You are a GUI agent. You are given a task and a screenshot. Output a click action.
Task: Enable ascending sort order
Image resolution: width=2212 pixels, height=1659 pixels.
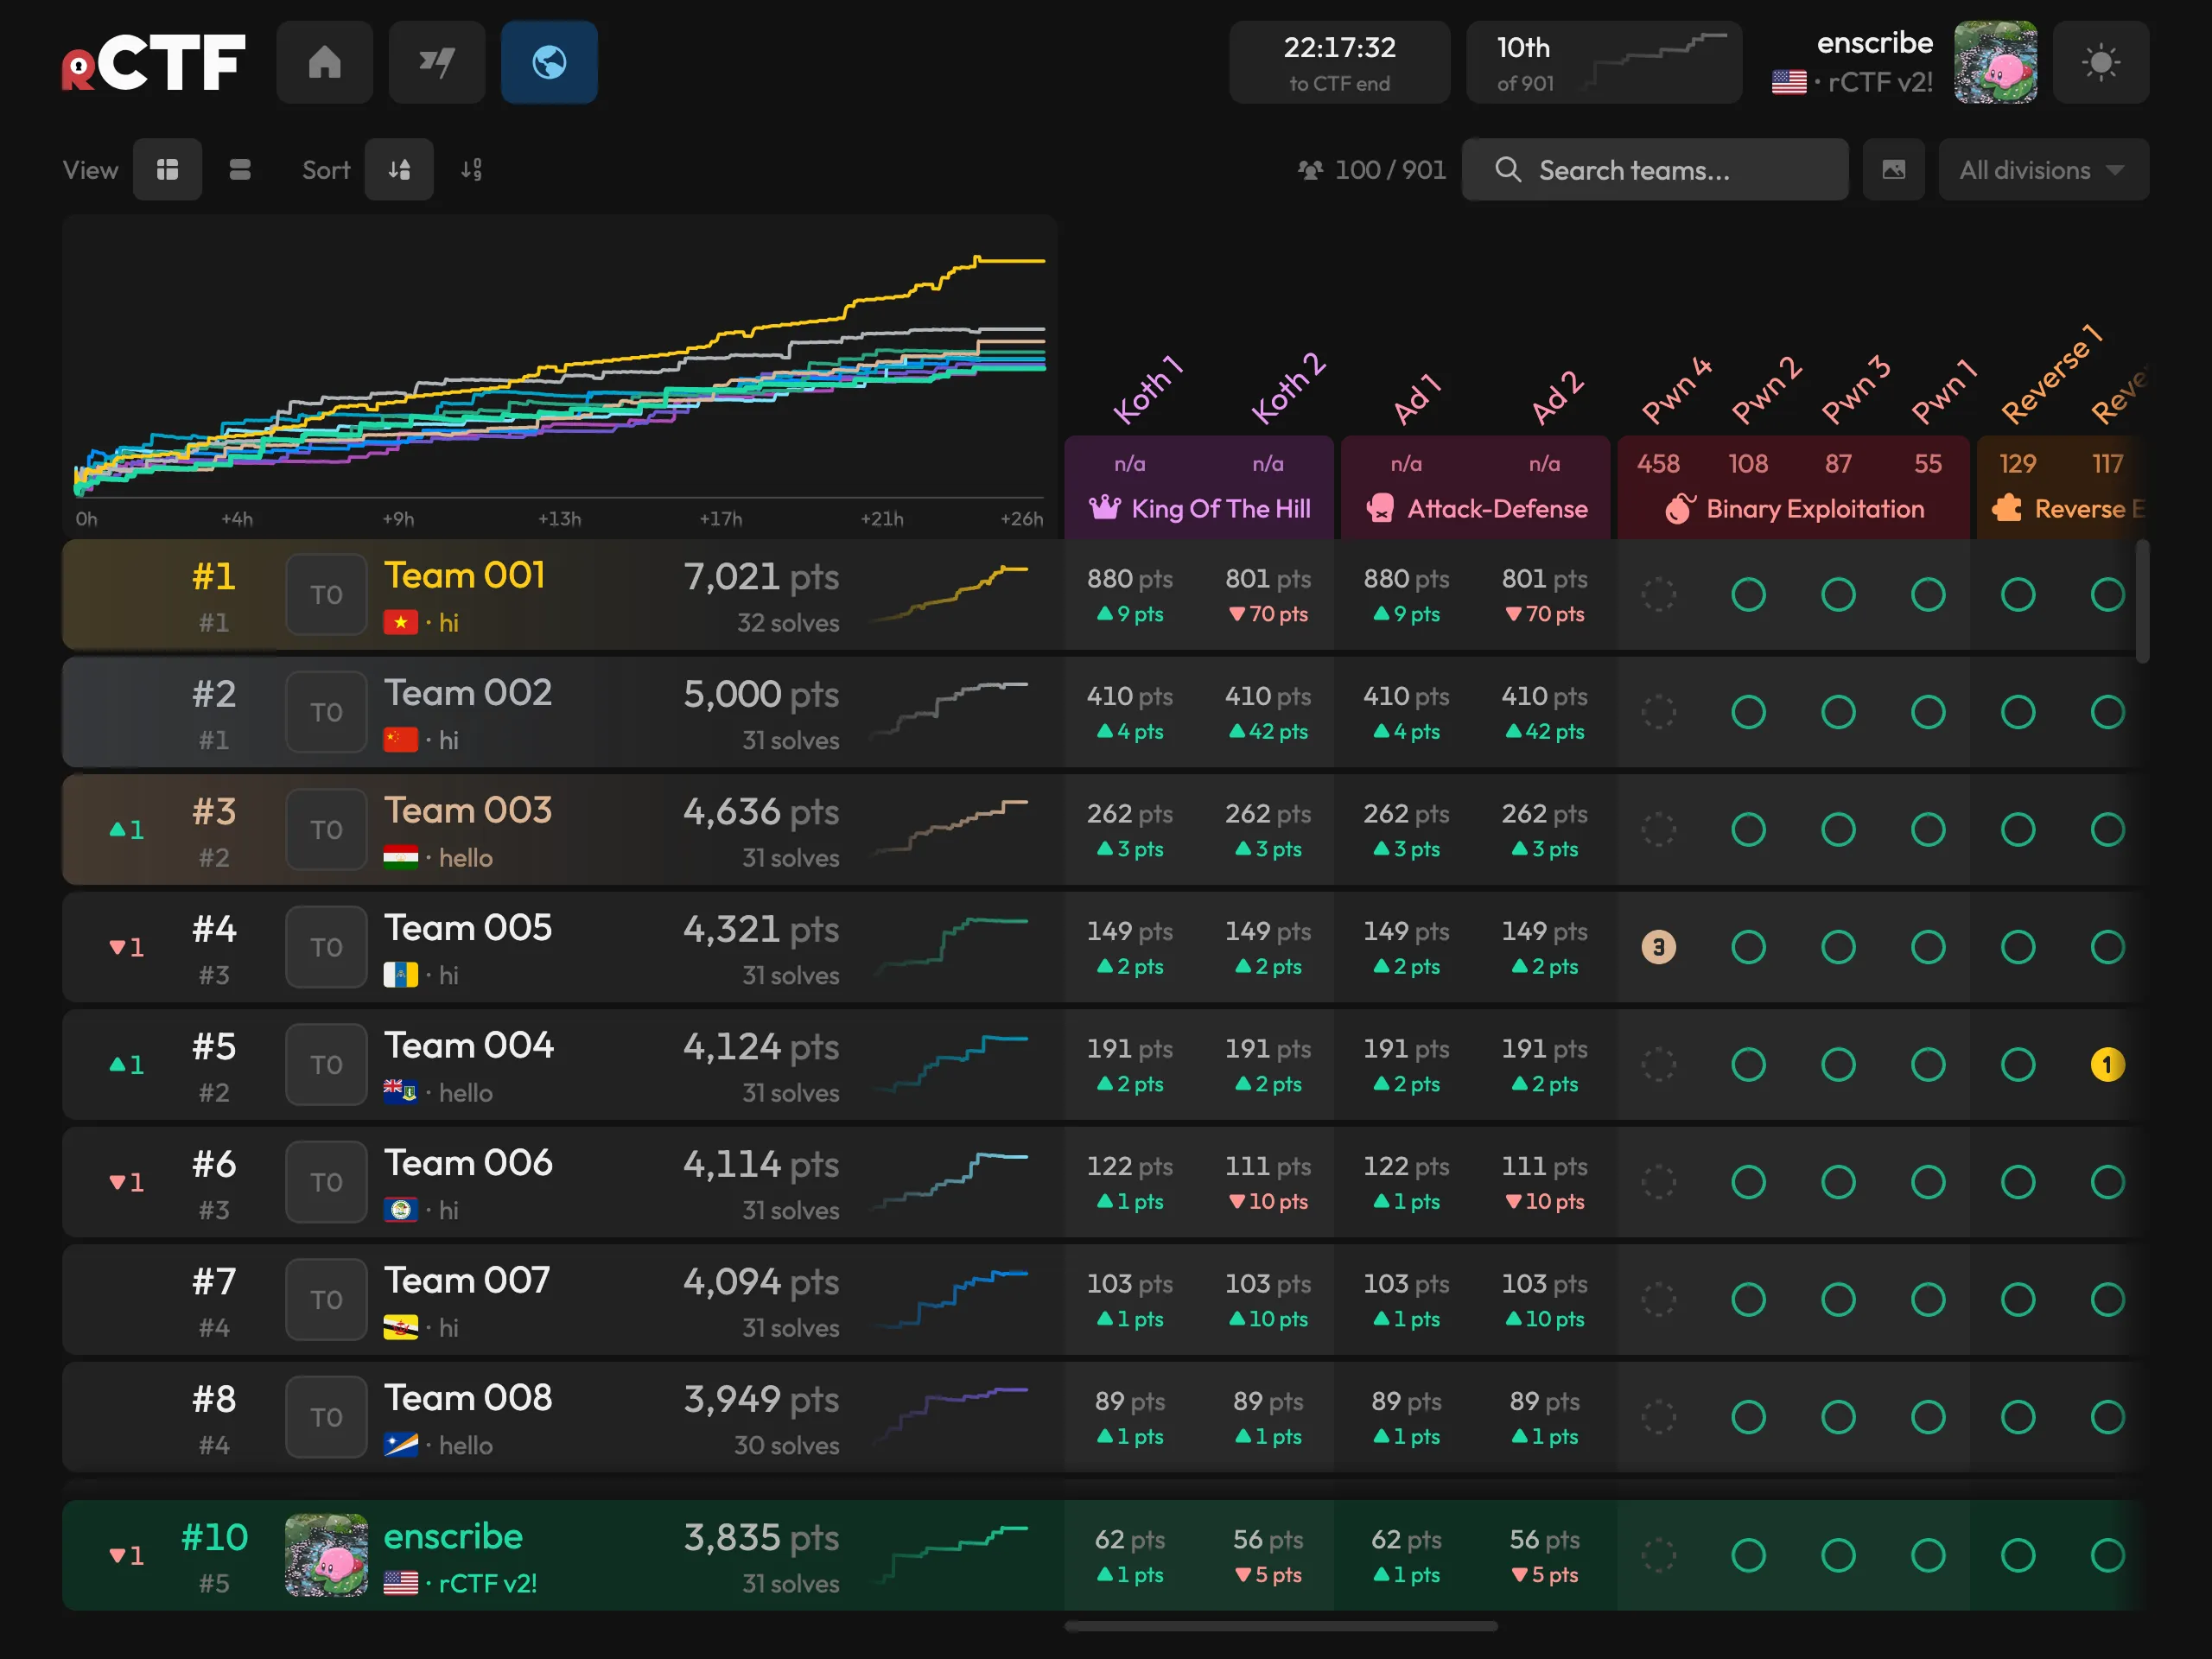point(471,170)
